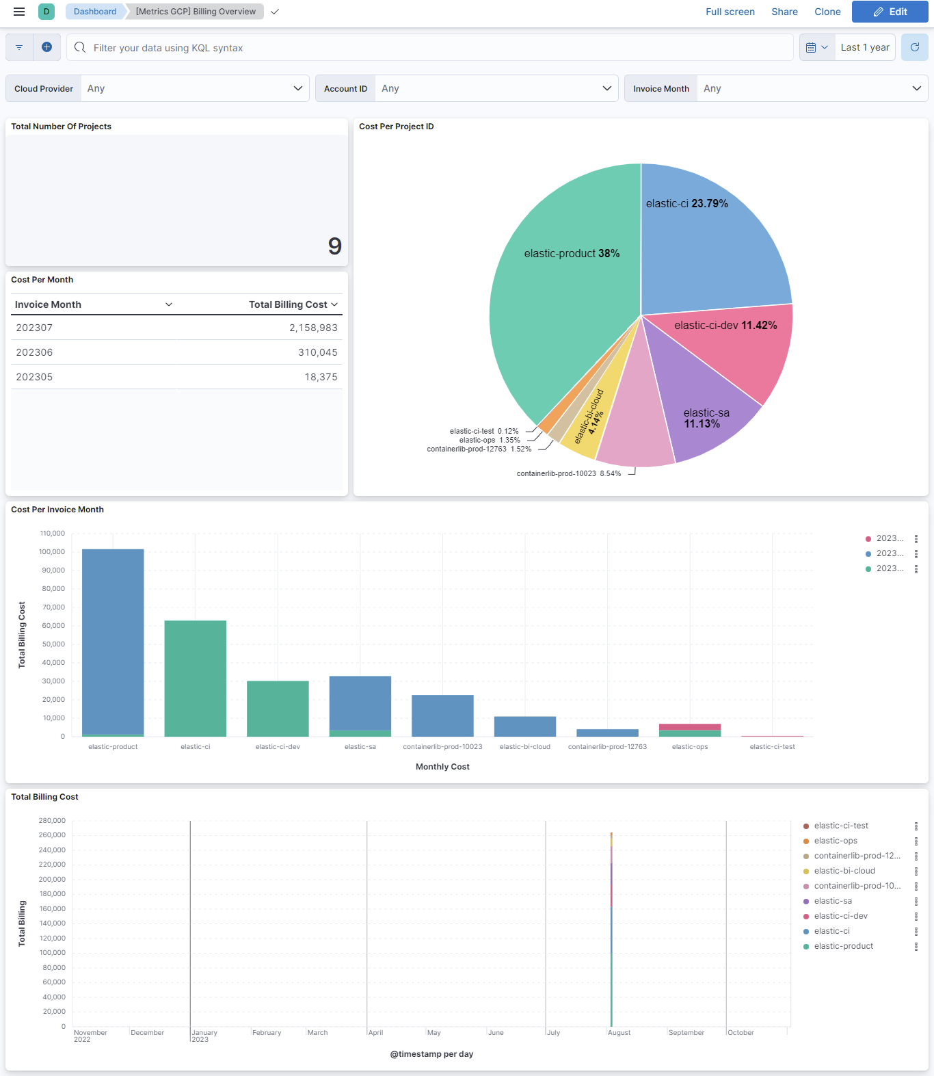The width and height of the screenshot is (934, 1076).
Task: Click the elastic-bi-cloud color swatch in legend
Action: (806, 871)
